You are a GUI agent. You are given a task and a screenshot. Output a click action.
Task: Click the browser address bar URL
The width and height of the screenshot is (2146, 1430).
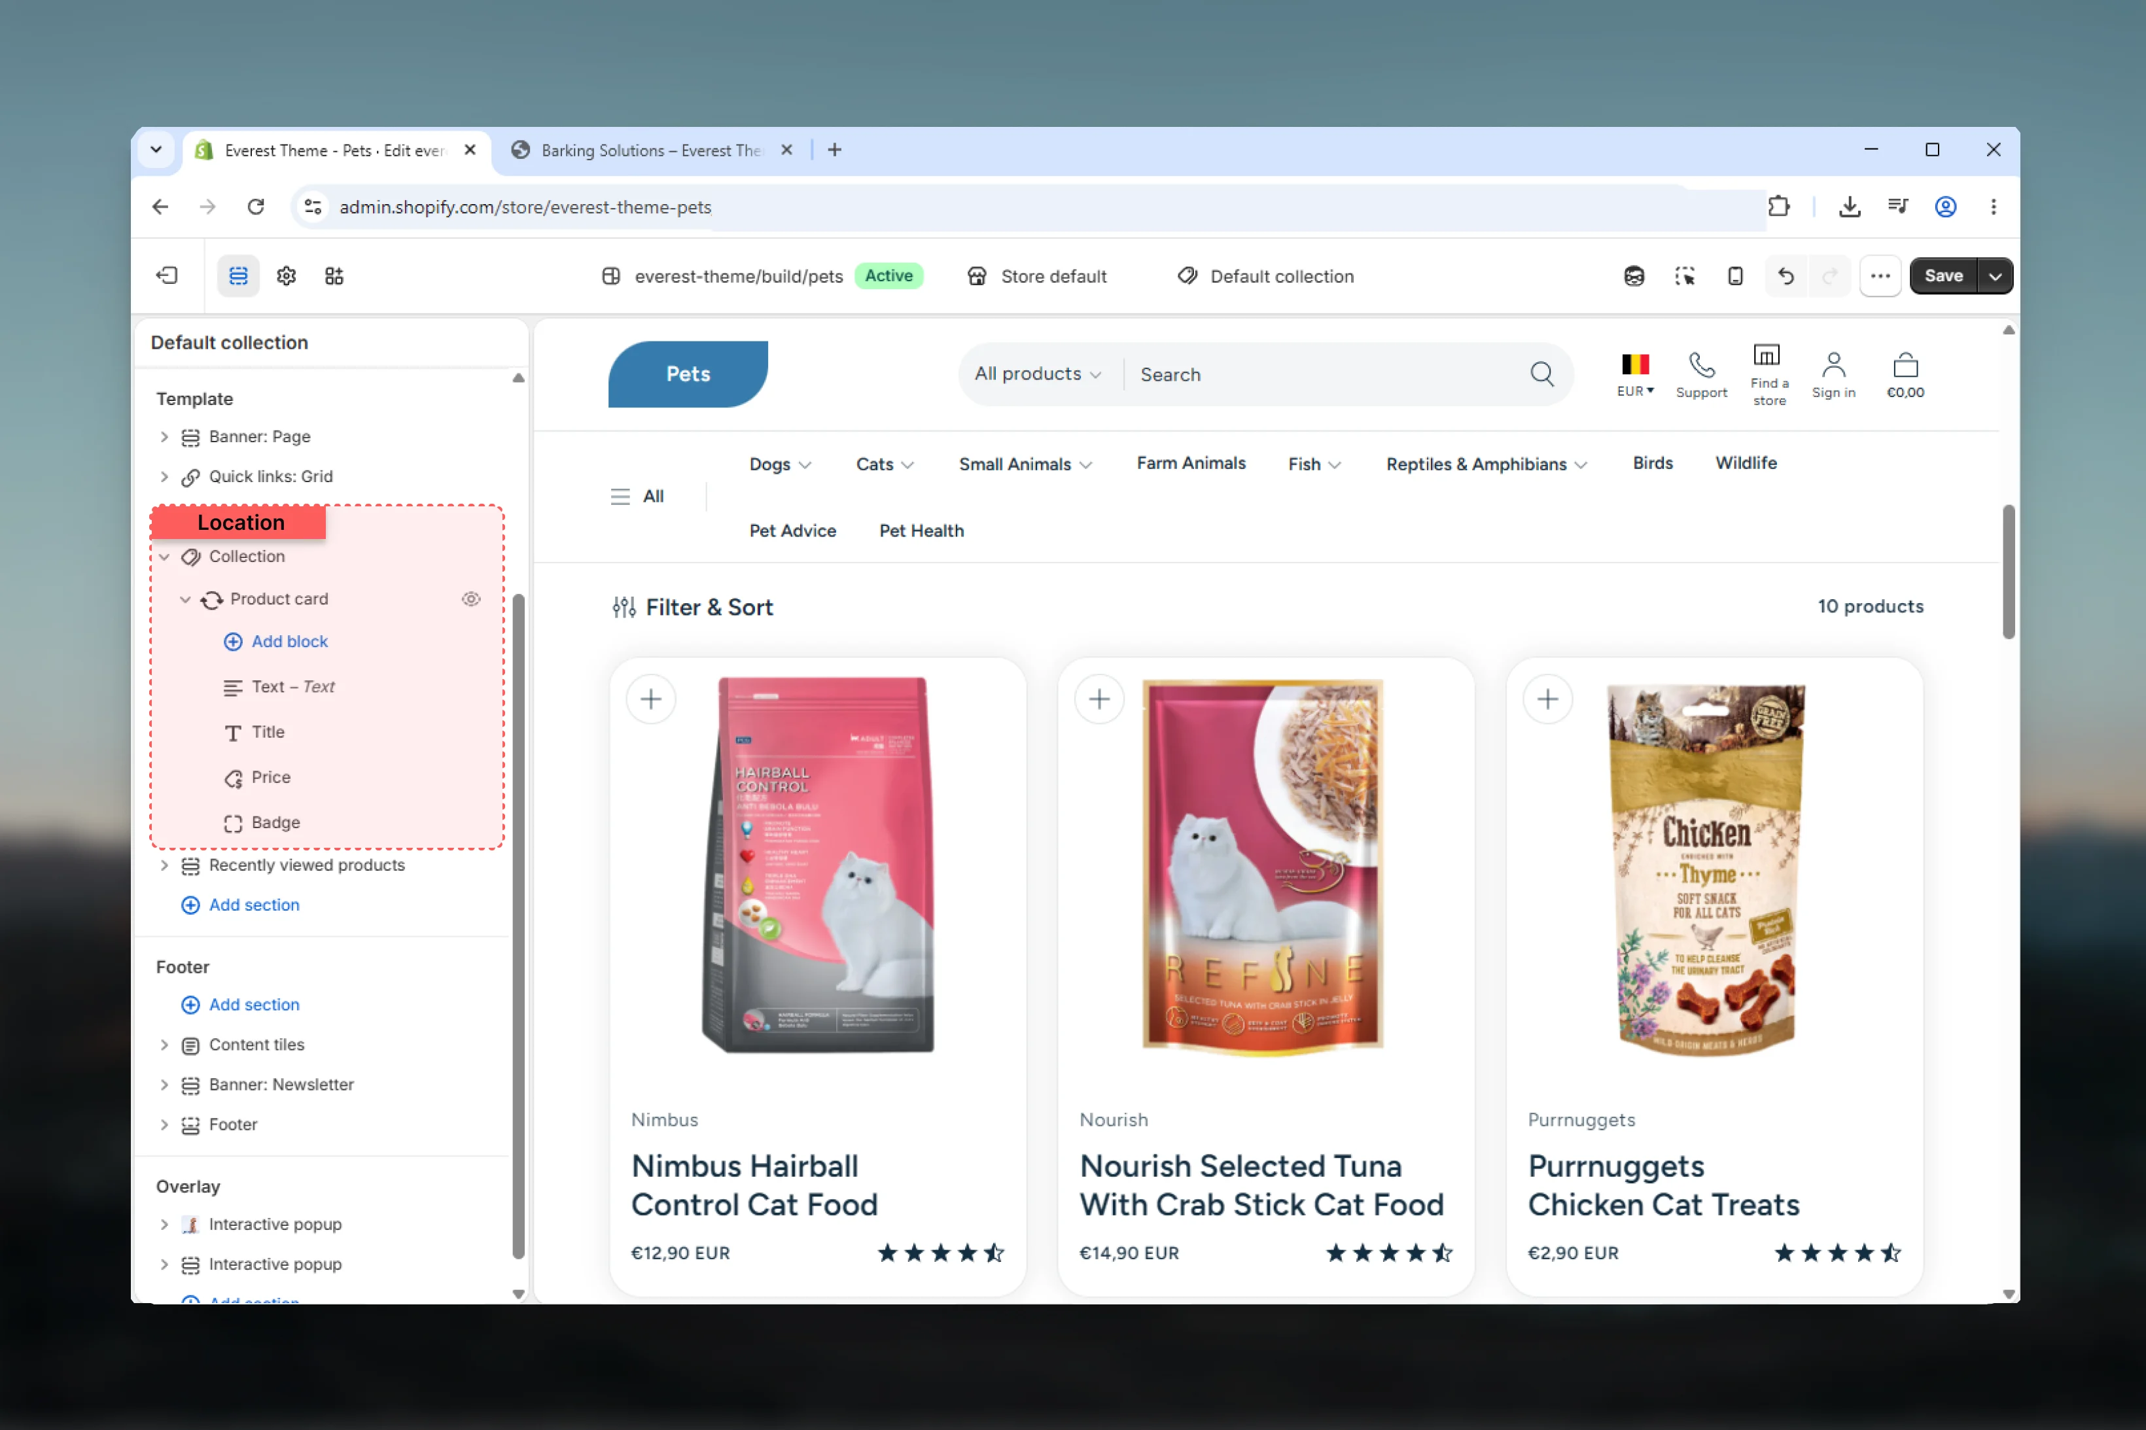pyautogui.click(x=525, y=207)
